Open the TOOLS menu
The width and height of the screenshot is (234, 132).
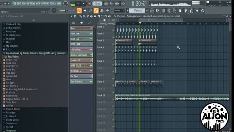click(x=53, y=3)
